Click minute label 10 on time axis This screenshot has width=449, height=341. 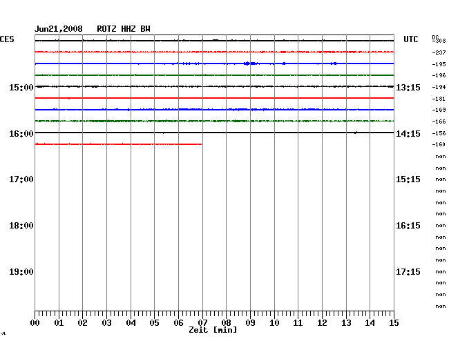[x=274, y=323]
